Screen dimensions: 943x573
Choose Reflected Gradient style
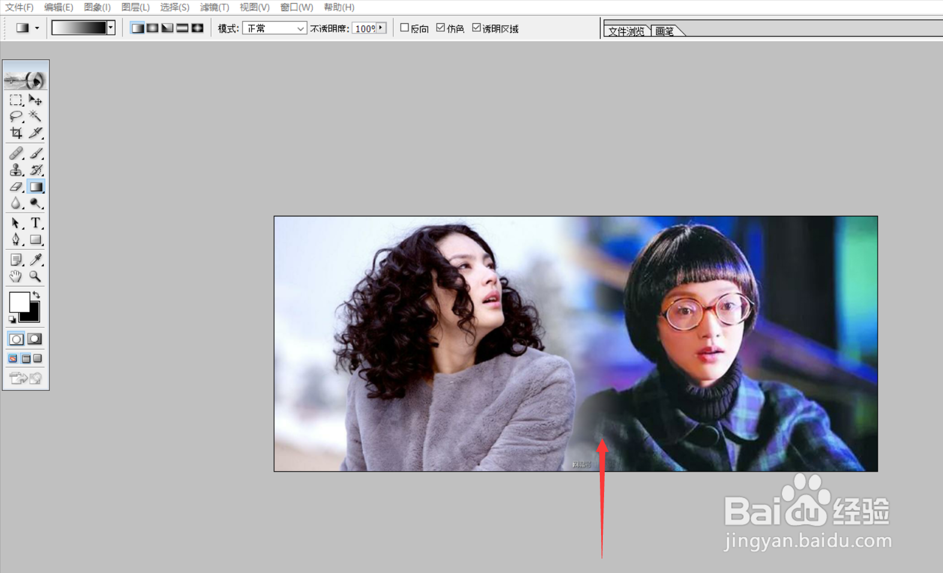click(182, 28)
